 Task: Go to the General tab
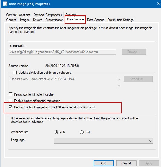pos(11,20)
